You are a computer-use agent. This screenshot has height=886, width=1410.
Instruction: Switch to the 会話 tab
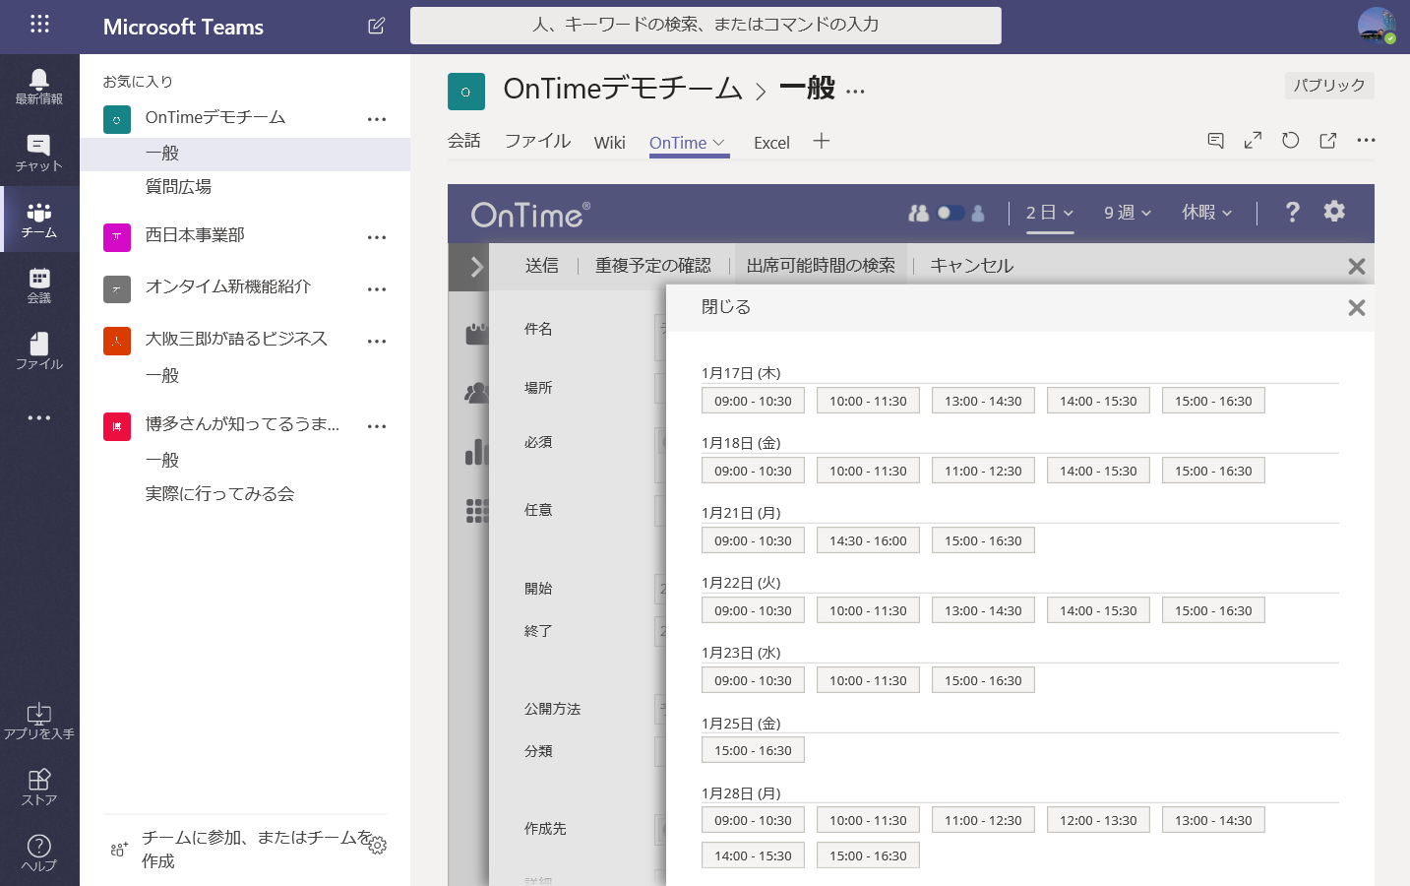464,141
